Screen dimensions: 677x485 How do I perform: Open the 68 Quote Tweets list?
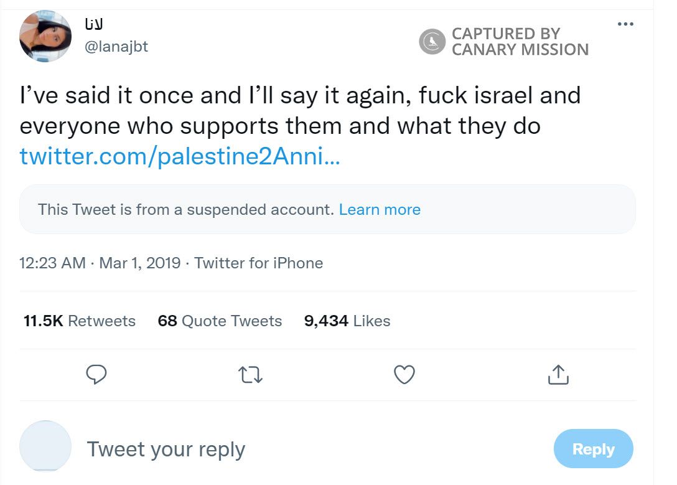click(x=220, y=321)
